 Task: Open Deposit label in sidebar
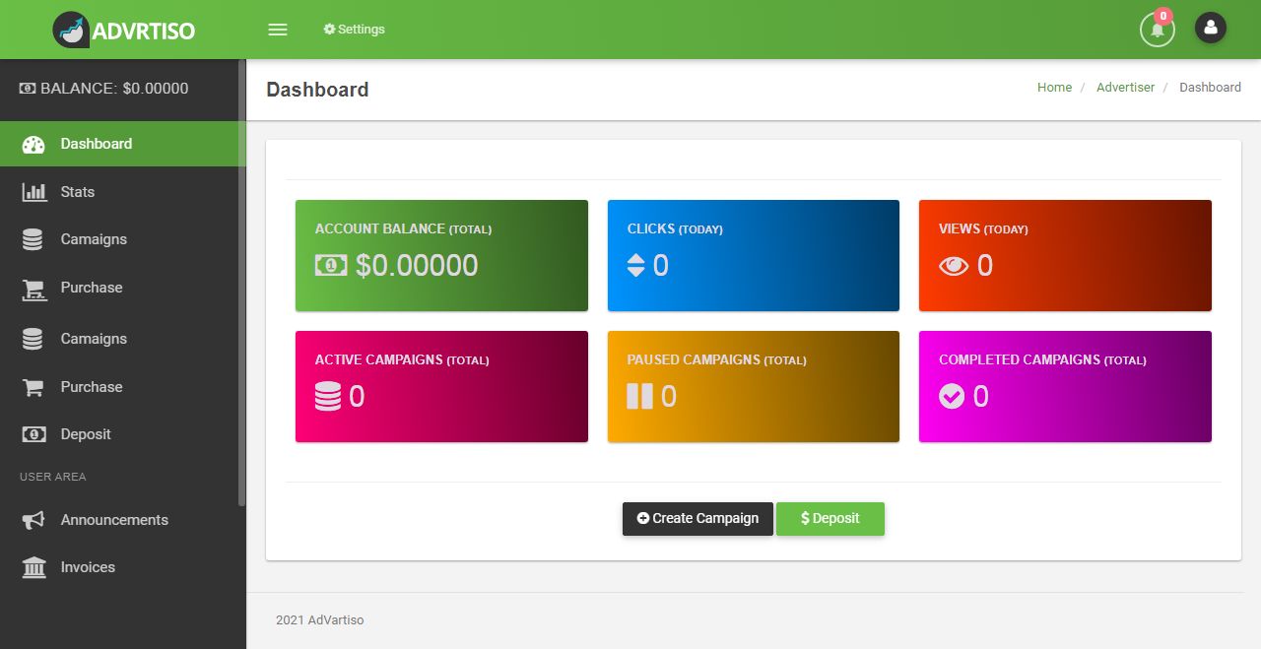click(x=86, y=434)
